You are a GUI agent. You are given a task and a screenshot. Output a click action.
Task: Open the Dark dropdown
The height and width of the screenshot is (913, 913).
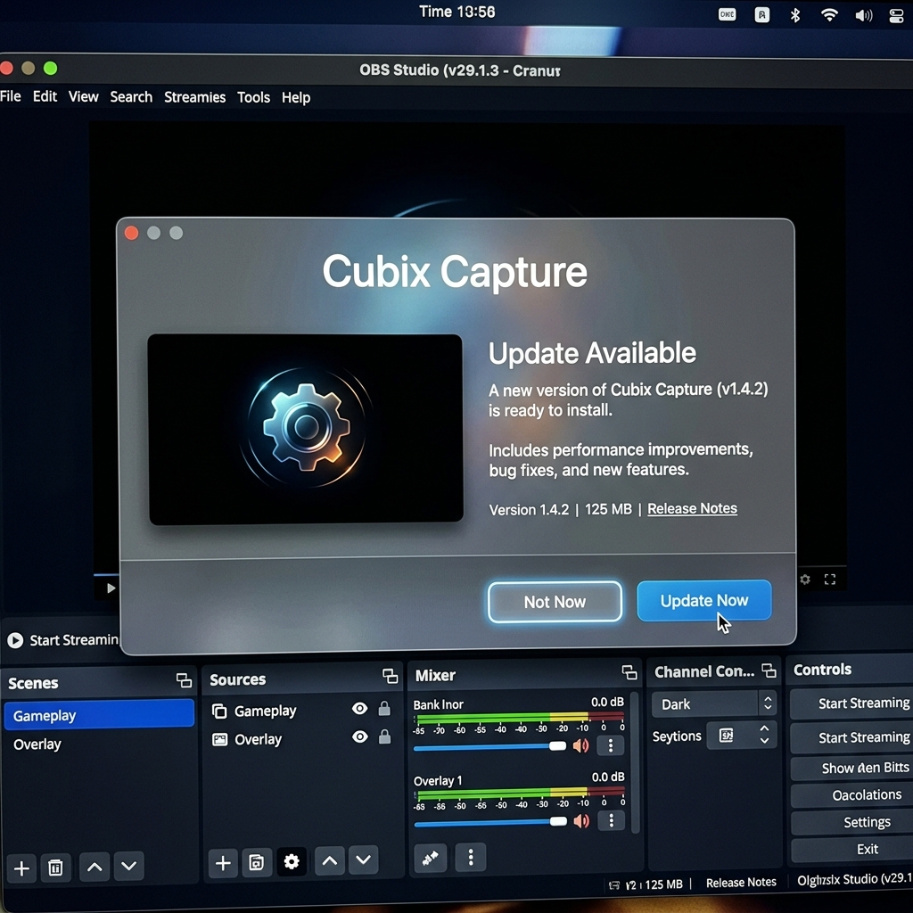tap(714, 704)
